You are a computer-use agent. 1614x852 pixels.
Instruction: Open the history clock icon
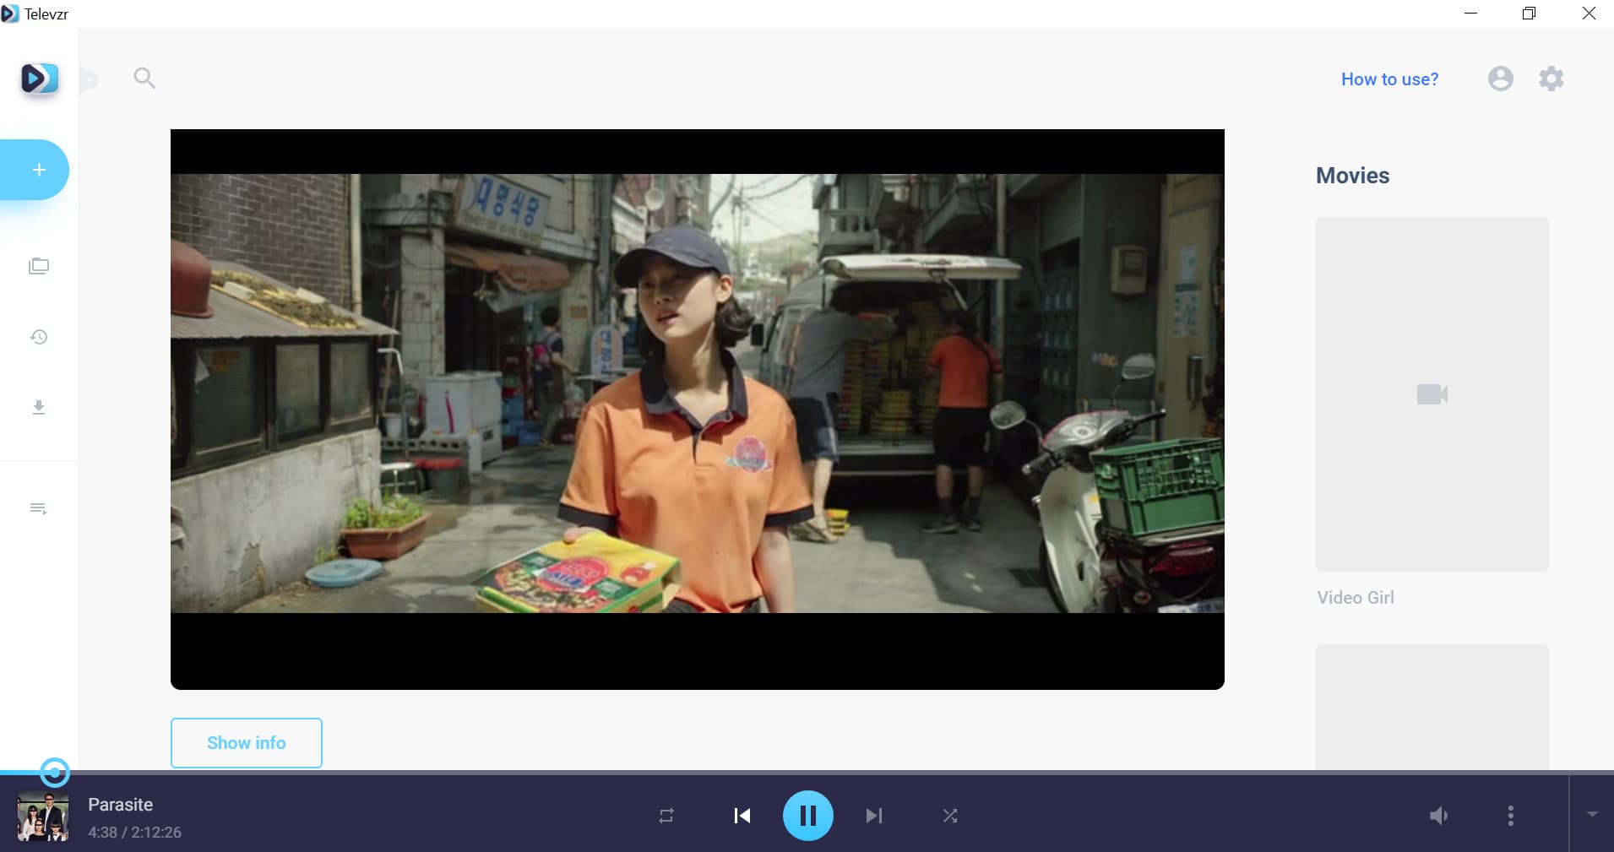39,337
